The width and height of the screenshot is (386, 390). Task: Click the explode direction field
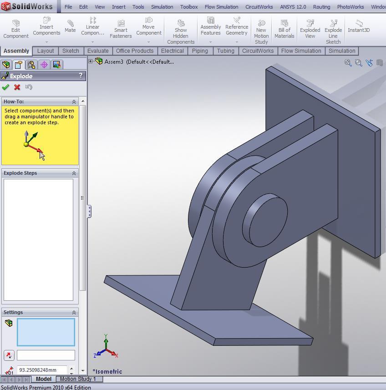(46, 355)
